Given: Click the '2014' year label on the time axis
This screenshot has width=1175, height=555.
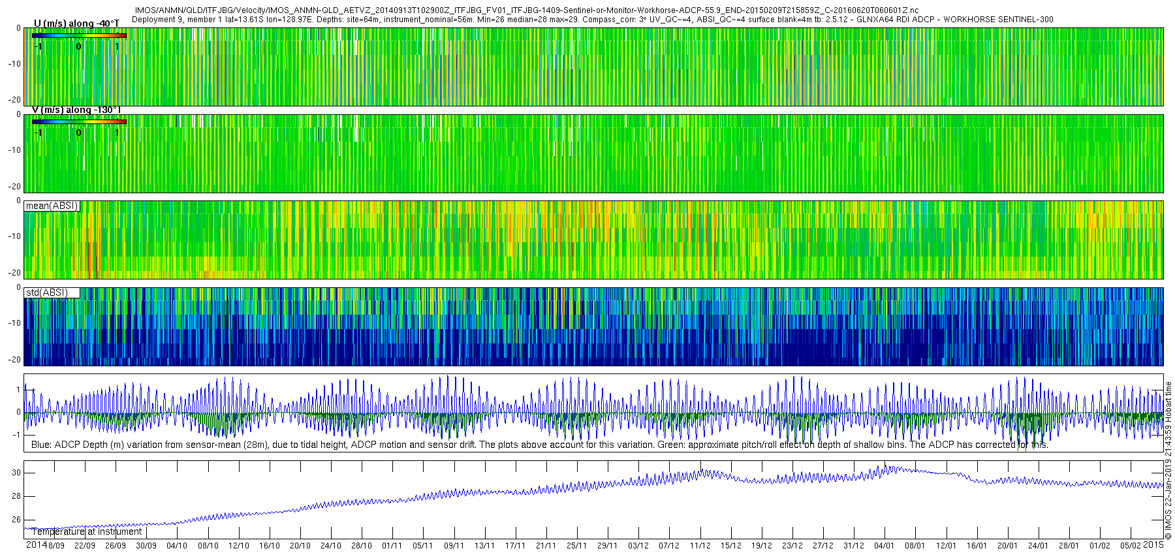Looking at the screenshot, I should coord(36,545).
